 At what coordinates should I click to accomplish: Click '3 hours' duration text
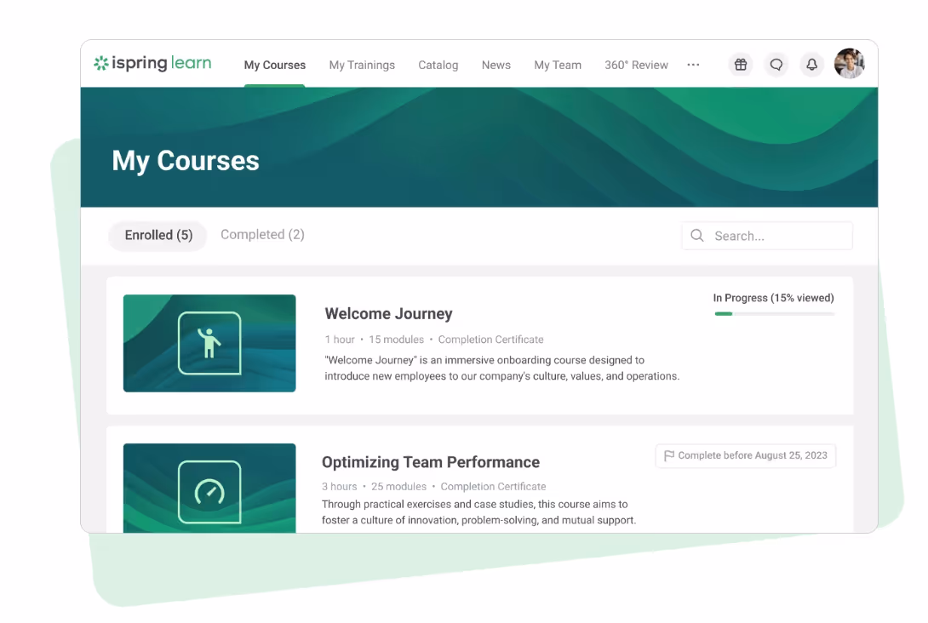(339, 486)
